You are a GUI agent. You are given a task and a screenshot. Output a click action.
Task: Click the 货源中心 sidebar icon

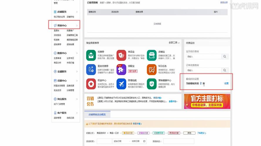pyautogui.click(x=55, y=81)
